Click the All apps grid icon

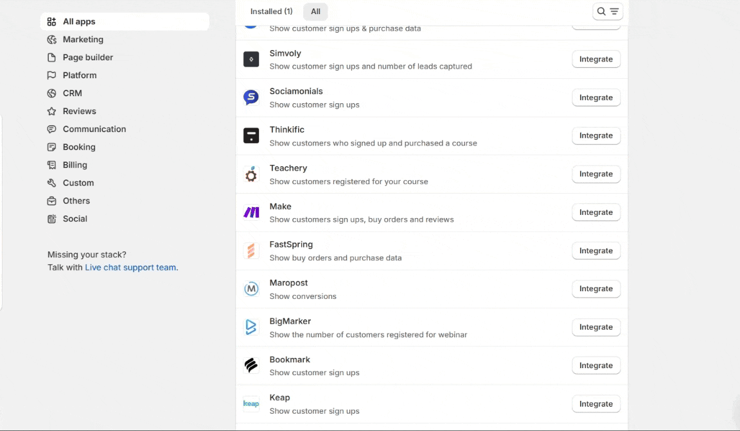(x=51, y=22)
